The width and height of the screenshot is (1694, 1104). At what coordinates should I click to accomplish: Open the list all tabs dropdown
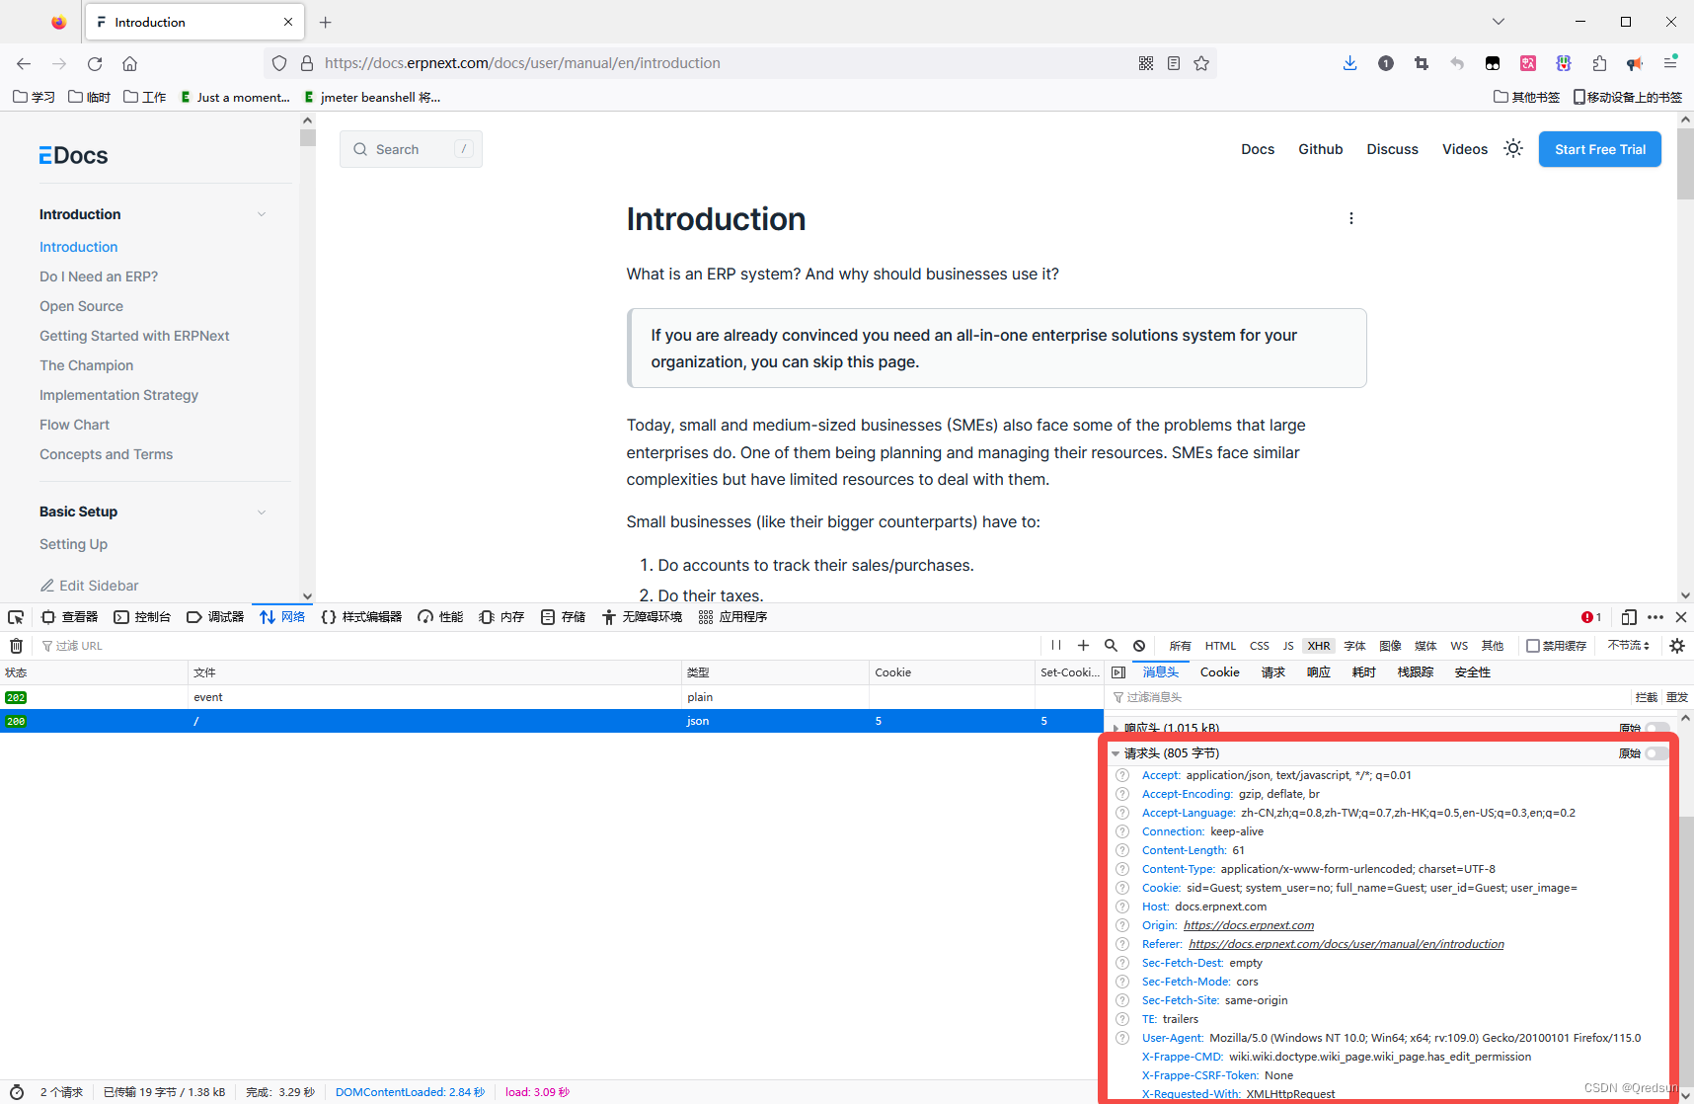click(1499, 22)
